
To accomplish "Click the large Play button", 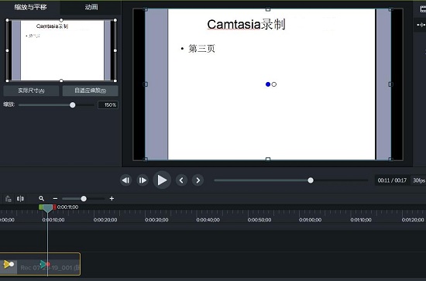I will tap(162, 180).
